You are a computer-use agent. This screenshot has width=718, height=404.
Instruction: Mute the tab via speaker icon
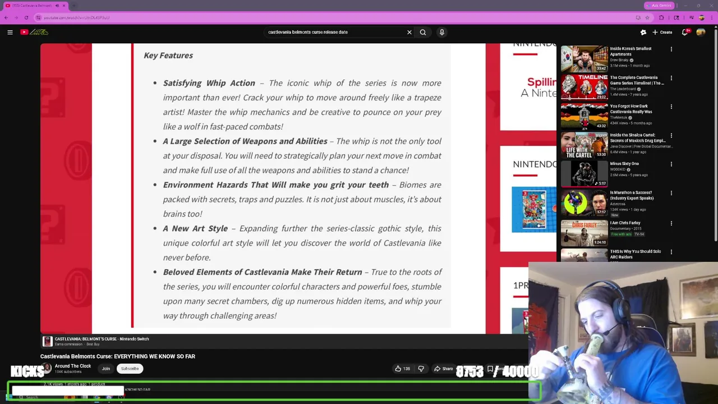57,6
